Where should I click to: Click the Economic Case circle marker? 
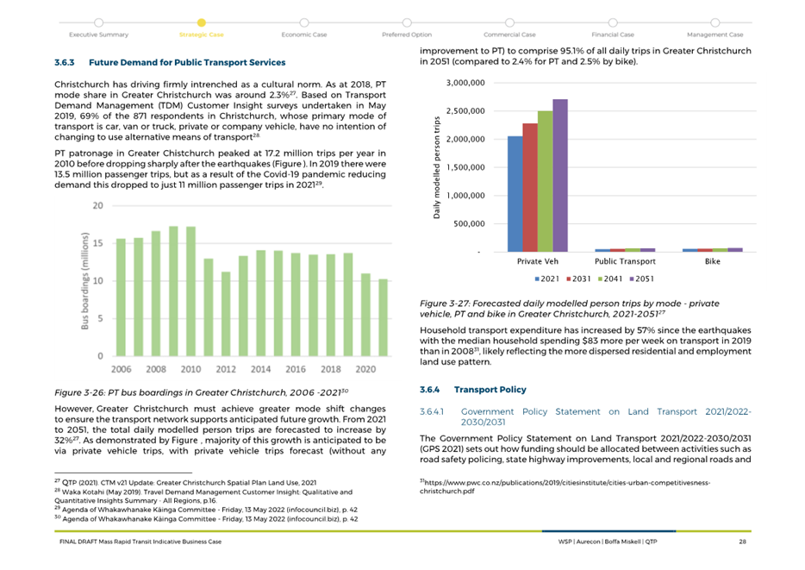point(304,22)
